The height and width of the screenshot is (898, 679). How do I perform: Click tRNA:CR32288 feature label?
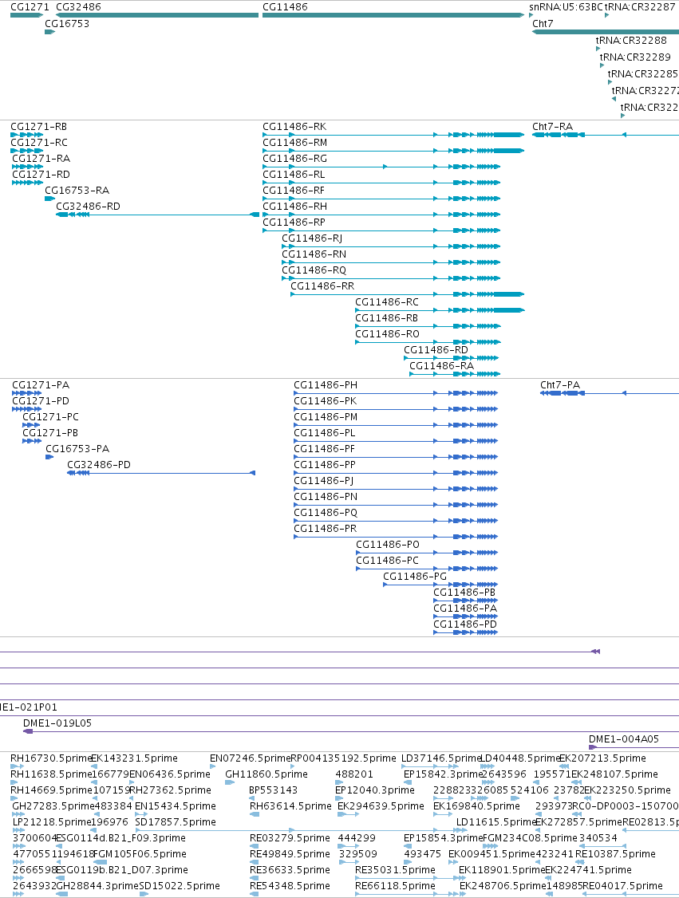(631, 40)
